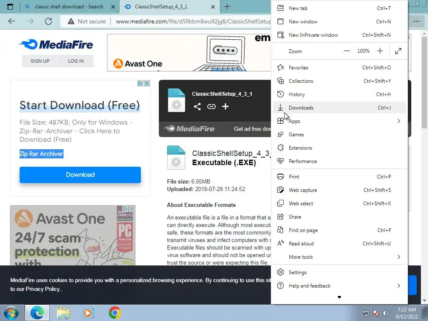Viewport: 428px width, 321px height.
Task: Open File Explorer from the taskbar
Action: pyautogui.click(x=63, y=313)
